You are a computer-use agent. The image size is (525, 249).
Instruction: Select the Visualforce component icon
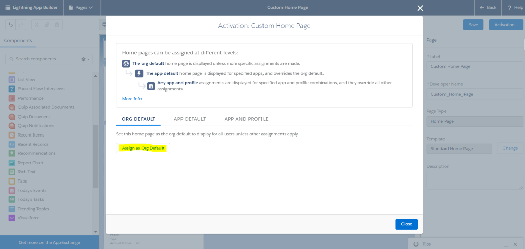[12, 218]
